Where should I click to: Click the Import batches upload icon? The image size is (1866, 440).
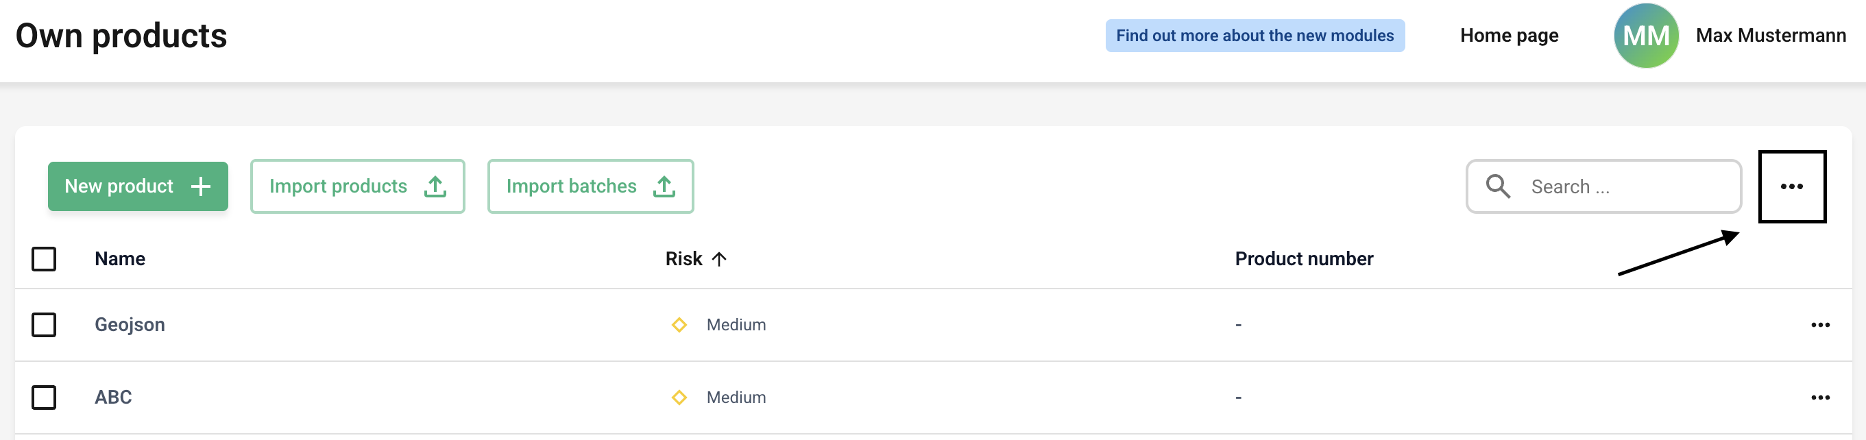click(664, 186)
